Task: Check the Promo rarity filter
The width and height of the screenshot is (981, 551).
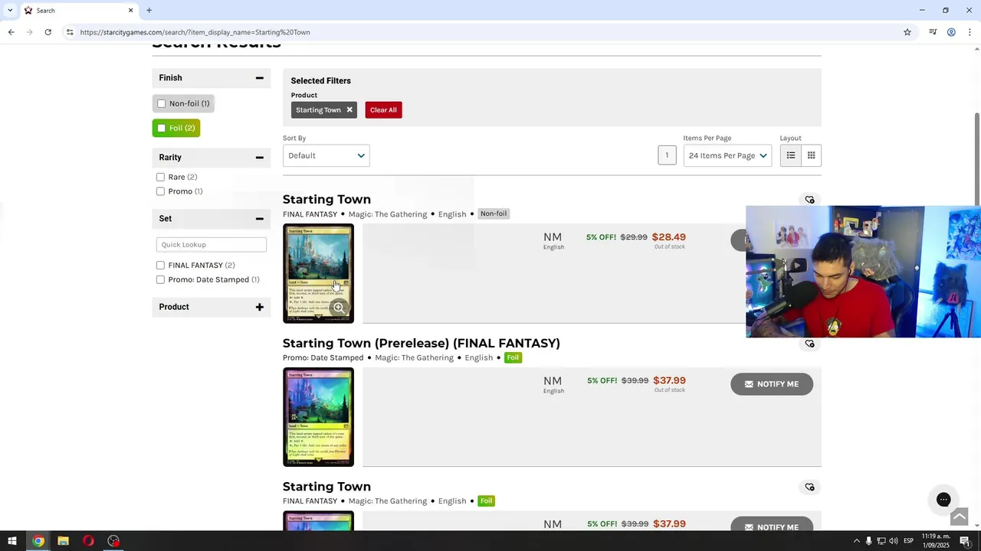Action: (160, 191)
